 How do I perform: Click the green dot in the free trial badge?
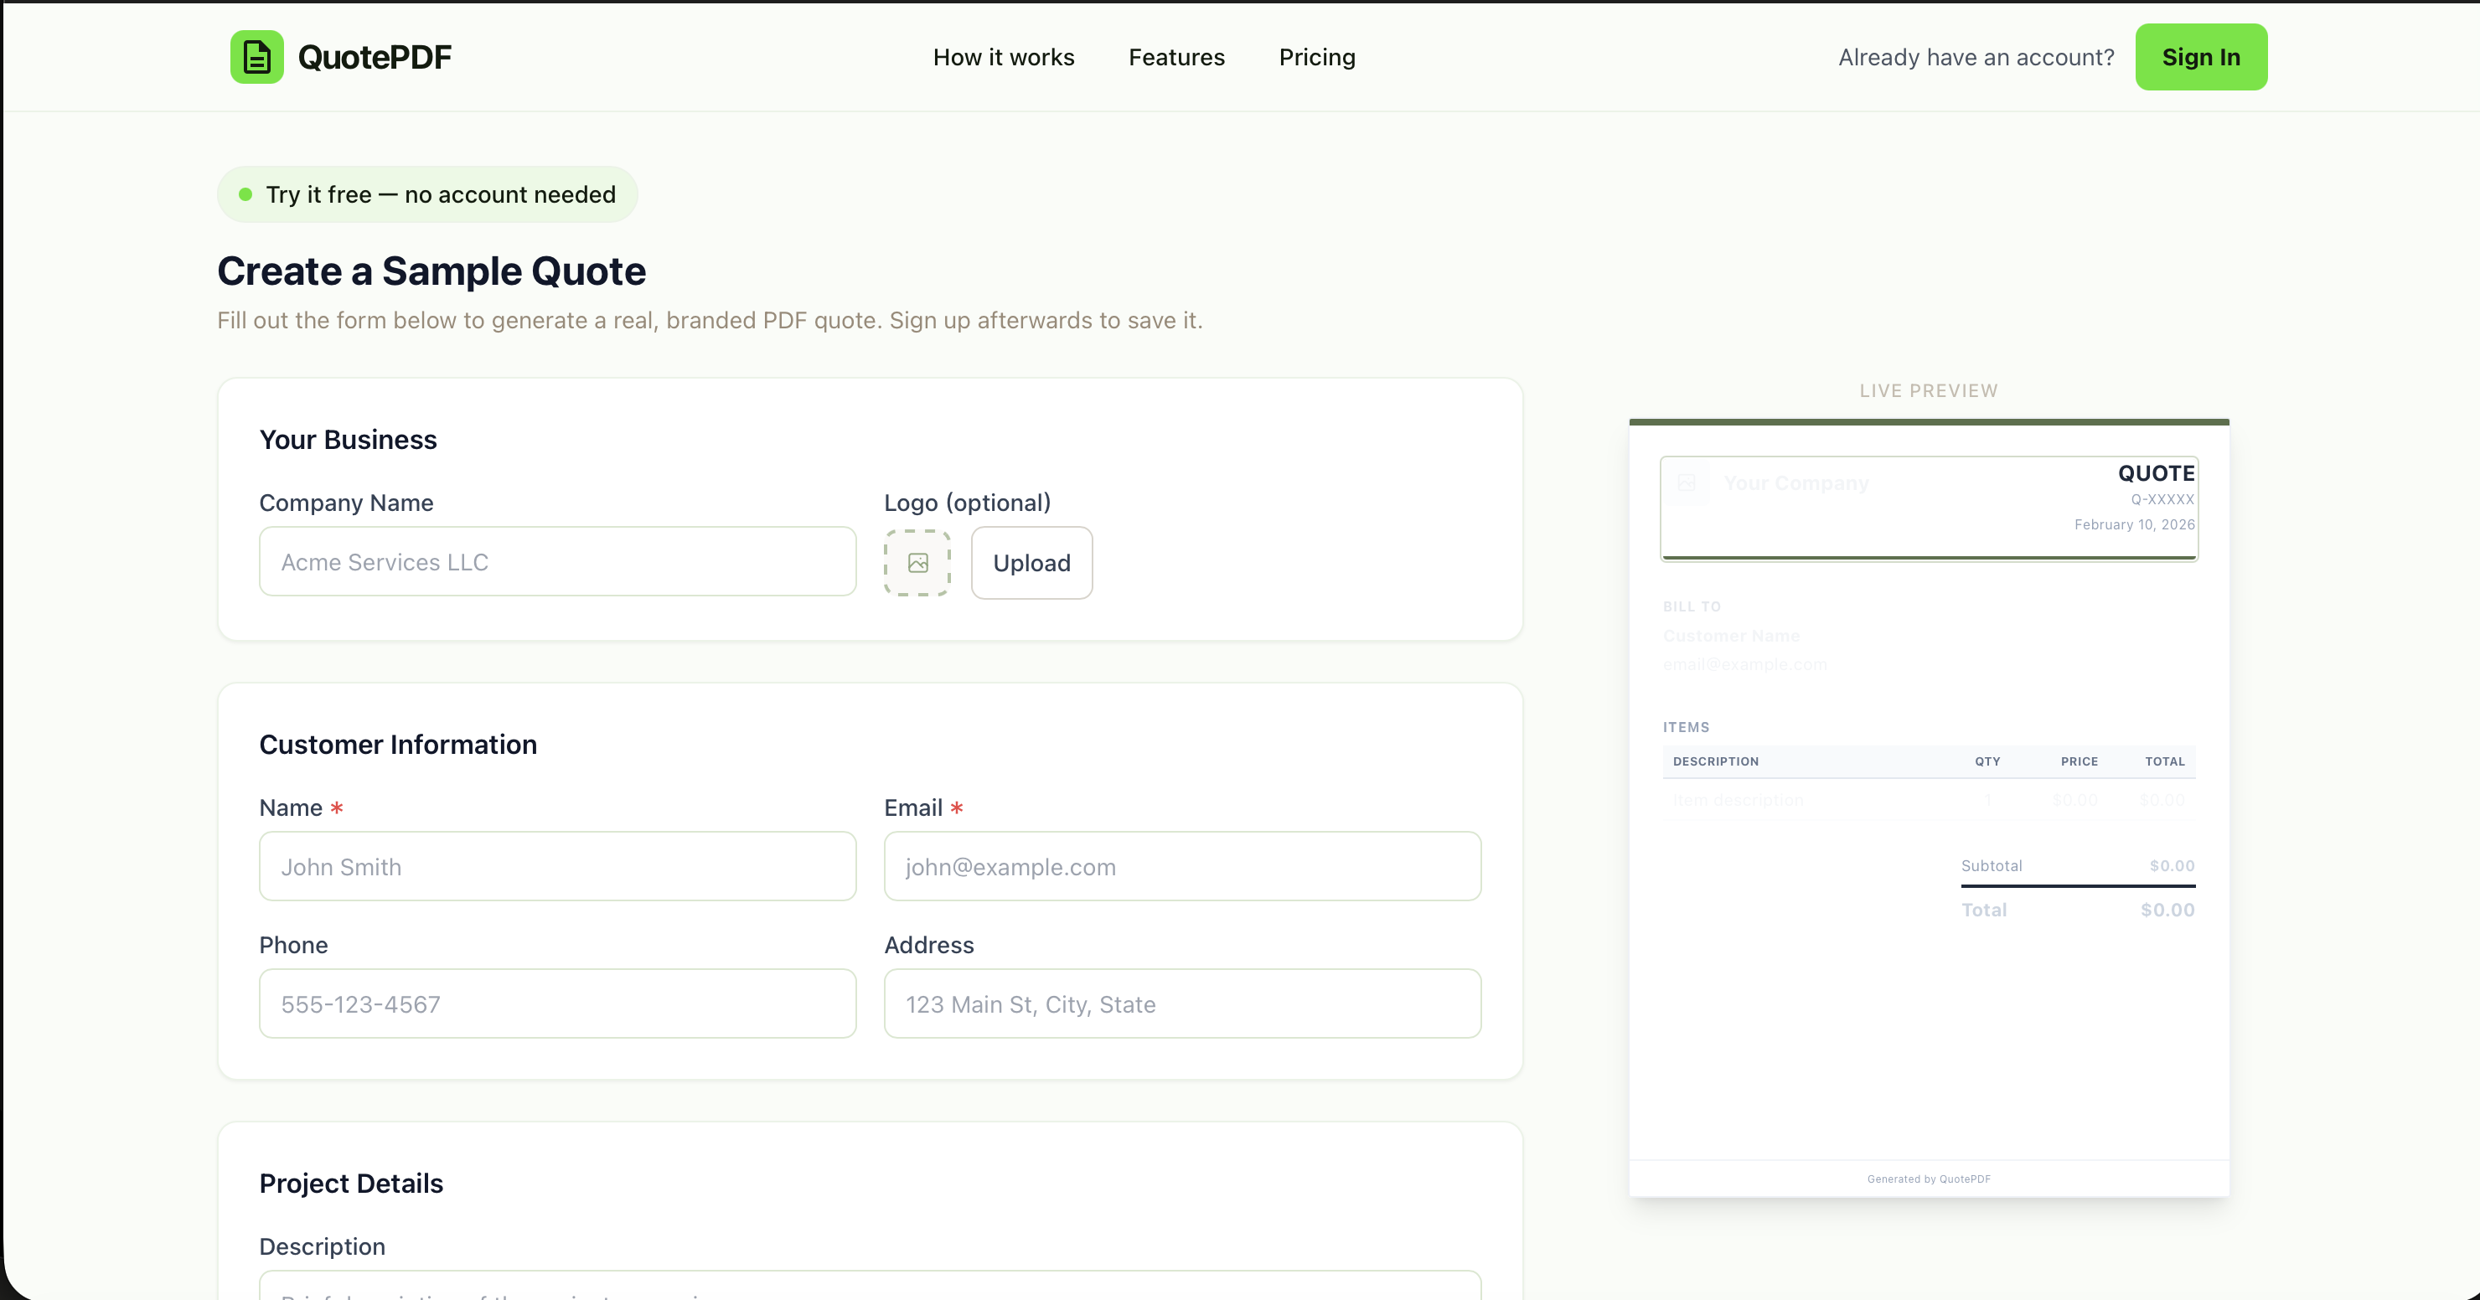(245, 193)
